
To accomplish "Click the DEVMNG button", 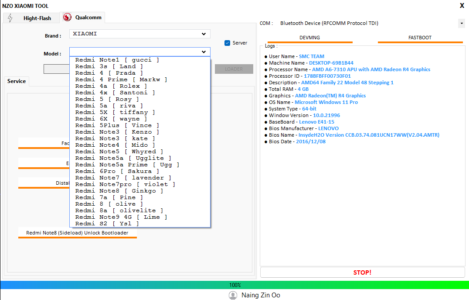I will coord(310,38).
